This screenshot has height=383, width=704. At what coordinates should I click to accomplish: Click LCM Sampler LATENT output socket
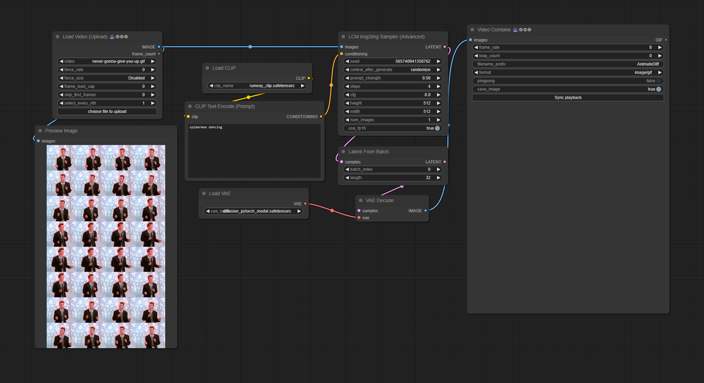(445, 47)
